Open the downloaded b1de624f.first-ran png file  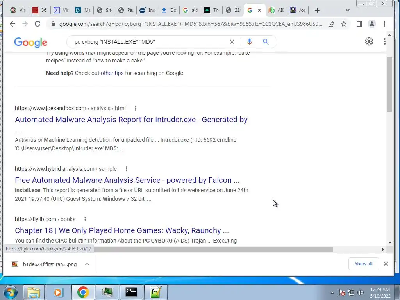click(x=44, y=264)
